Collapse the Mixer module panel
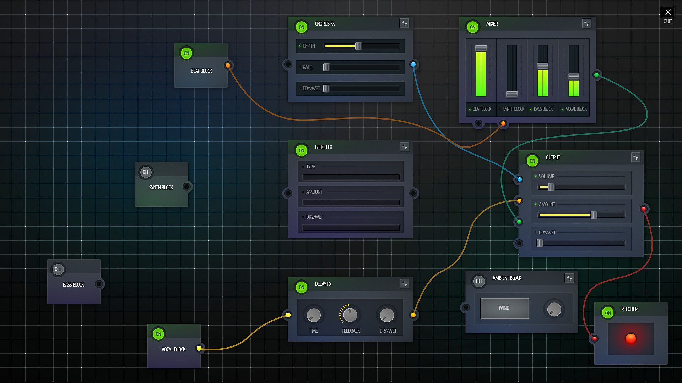682x383 pixels. 587,24
